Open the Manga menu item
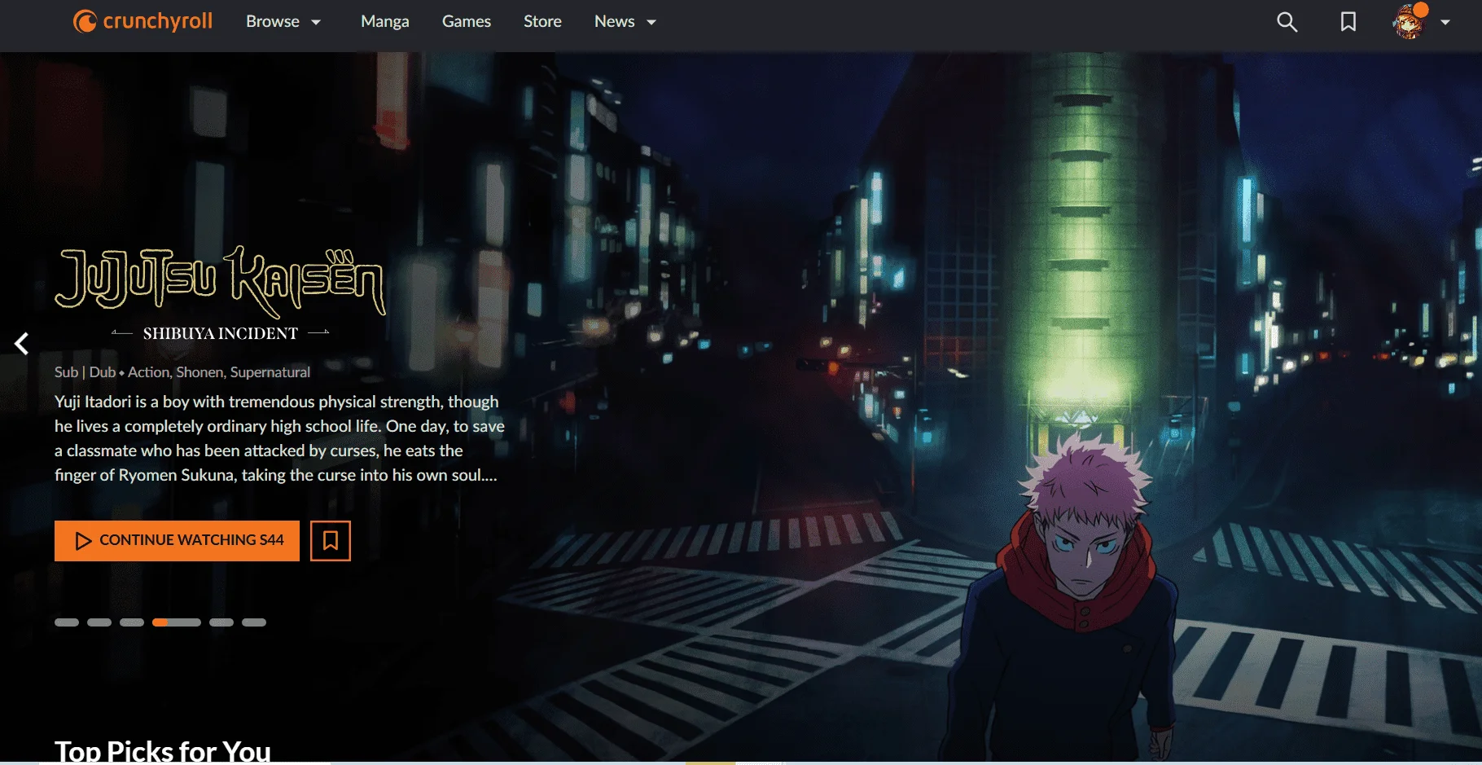1482x765 pixels. point(385,22)
